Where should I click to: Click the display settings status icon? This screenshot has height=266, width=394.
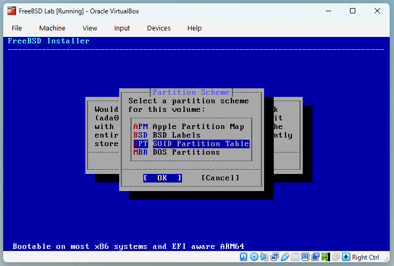point(305,257)
